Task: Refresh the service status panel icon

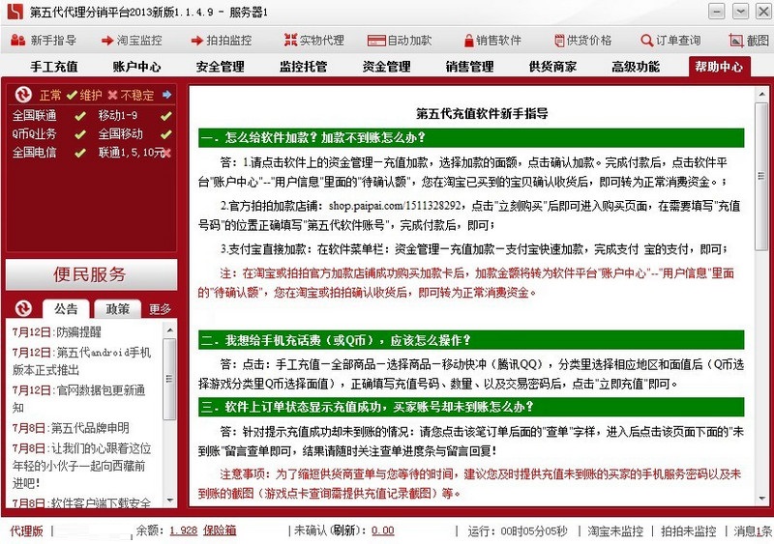Action: tap(23, 95)
